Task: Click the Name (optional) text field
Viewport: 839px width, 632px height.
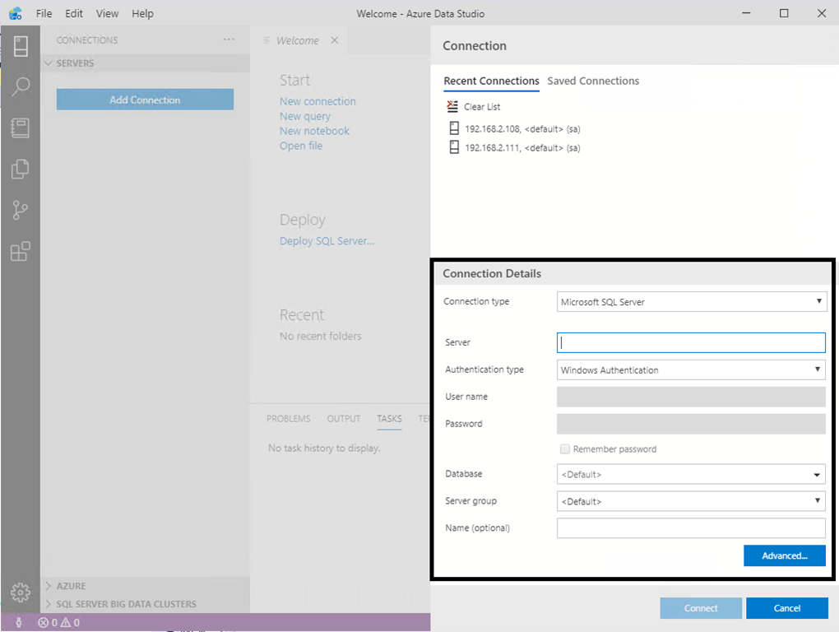Action: coord(691,528)
